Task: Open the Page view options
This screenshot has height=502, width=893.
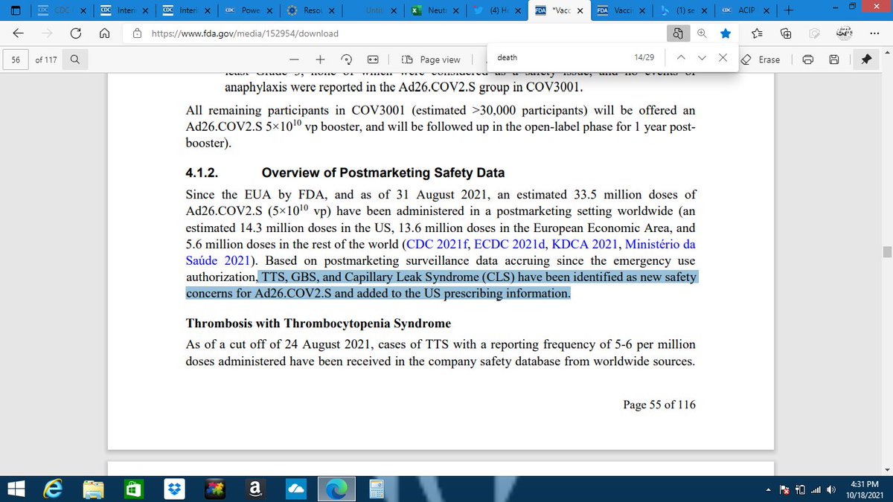Action: 431,59
